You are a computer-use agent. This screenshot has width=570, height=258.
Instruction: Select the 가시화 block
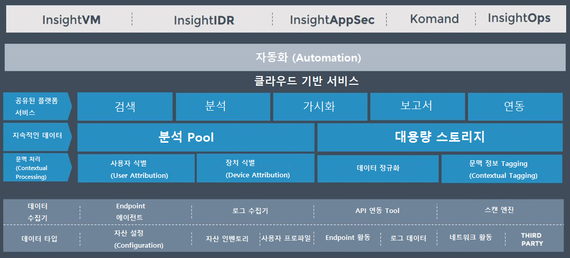pyautogui.click(x=320, y=107)
